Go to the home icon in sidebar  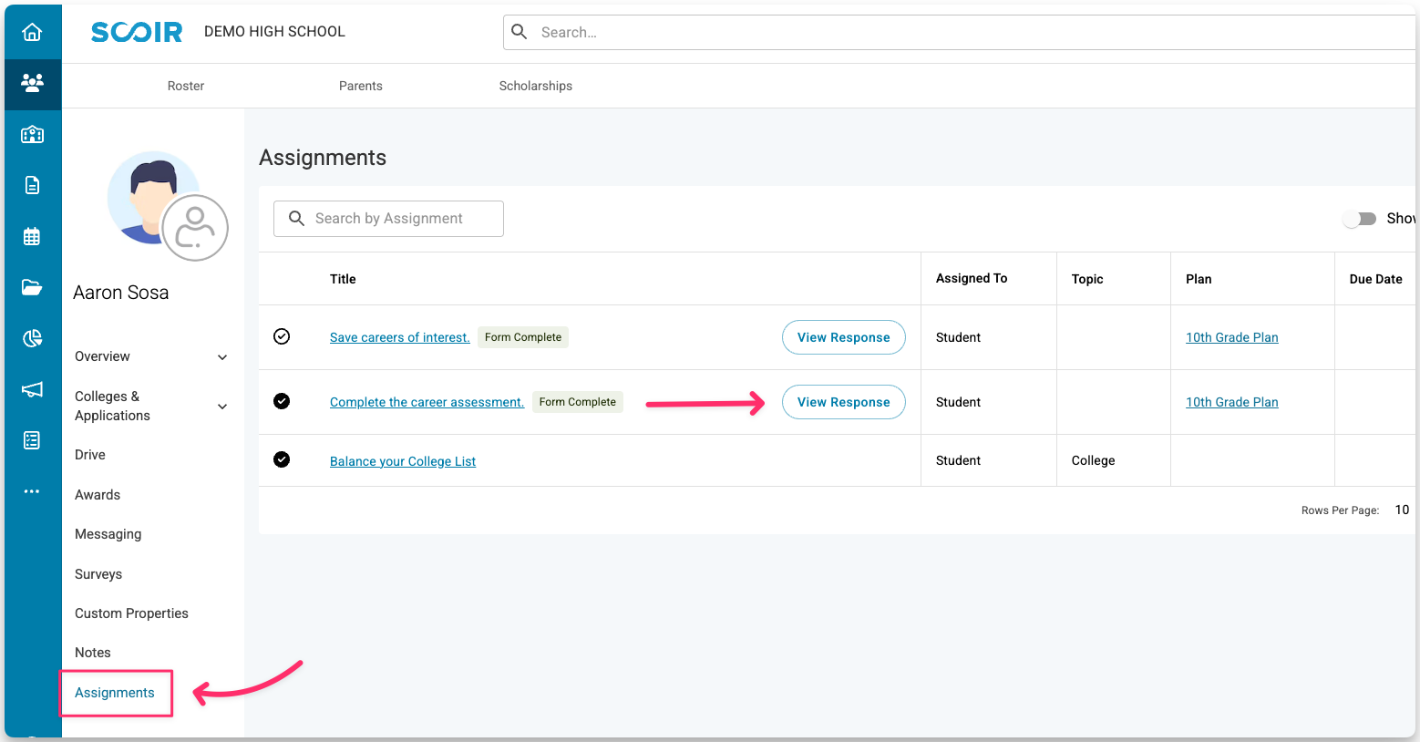pyautogui.click(x=32, y=33)
